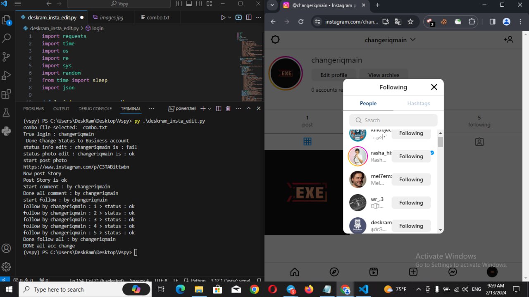The image size is (529, 297).
Task: Go to Instagram Home
Action: point(295,272)
